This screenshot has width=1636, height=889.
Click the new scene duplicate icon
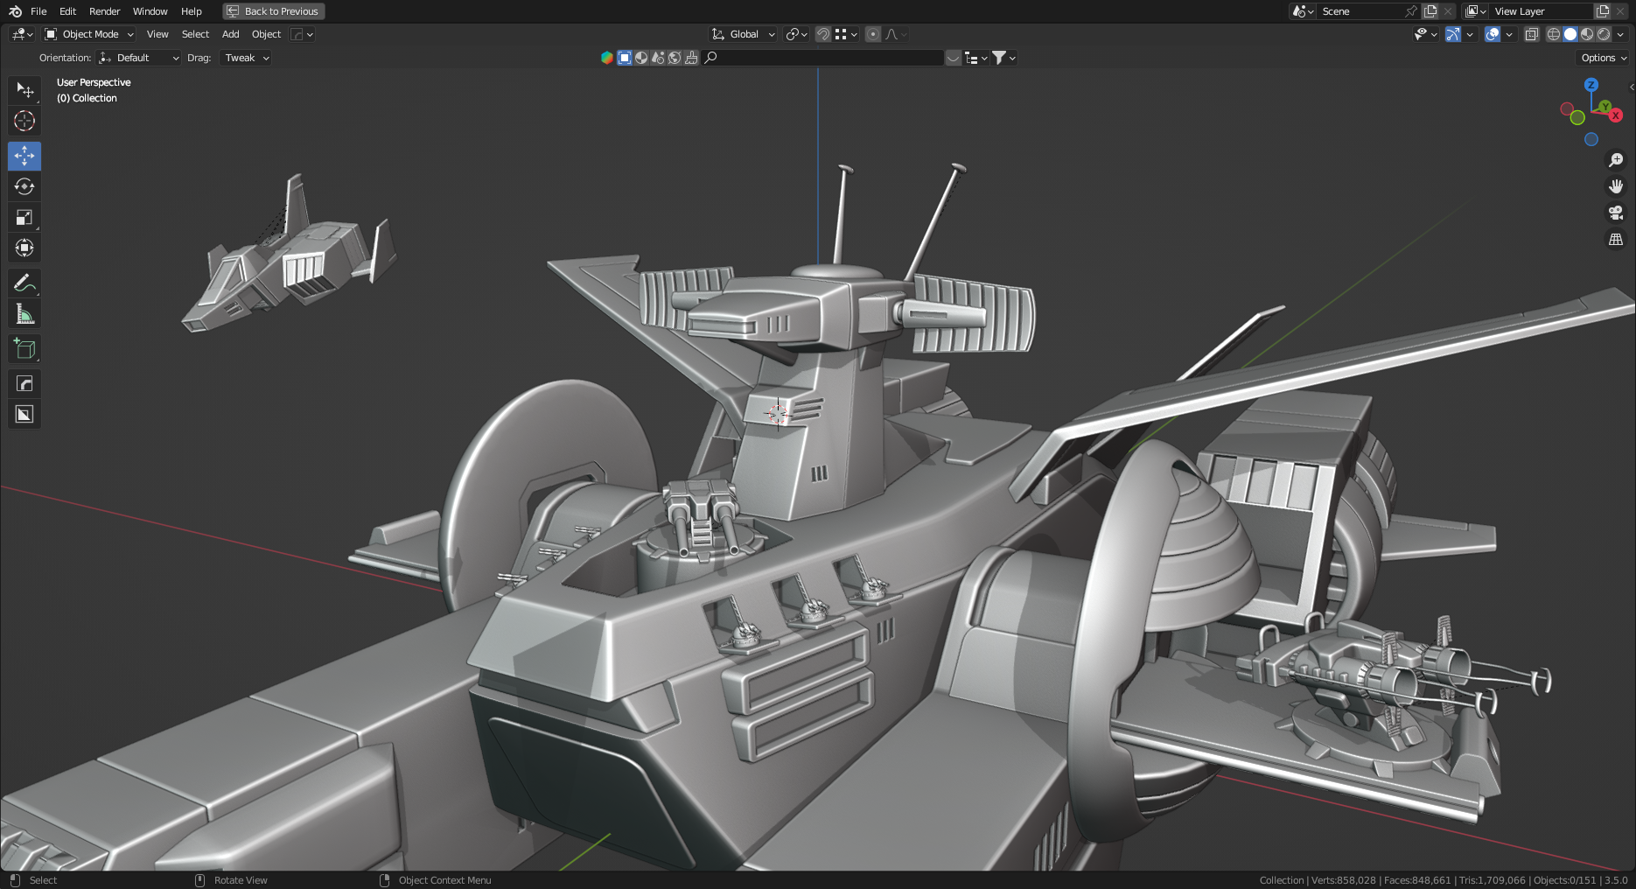coord(1430,11)
